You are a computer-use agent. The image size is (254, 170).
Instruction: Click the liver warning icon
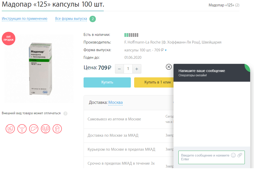coord(34,129)
